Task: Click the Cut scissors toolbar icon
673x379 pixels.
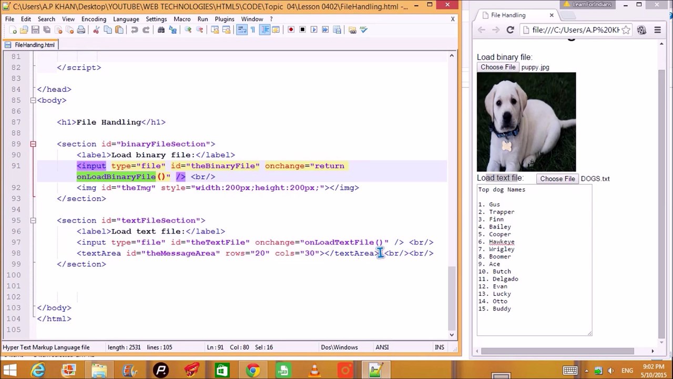Action: [96, 30]
